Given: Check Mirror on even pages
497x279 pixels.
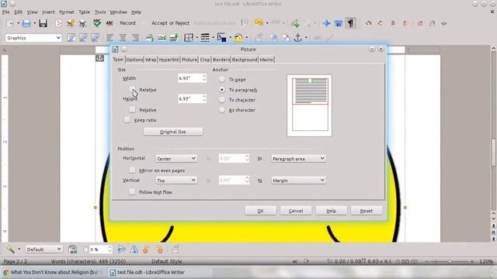Looking at the screenshot, I should (x=132, y=170).
